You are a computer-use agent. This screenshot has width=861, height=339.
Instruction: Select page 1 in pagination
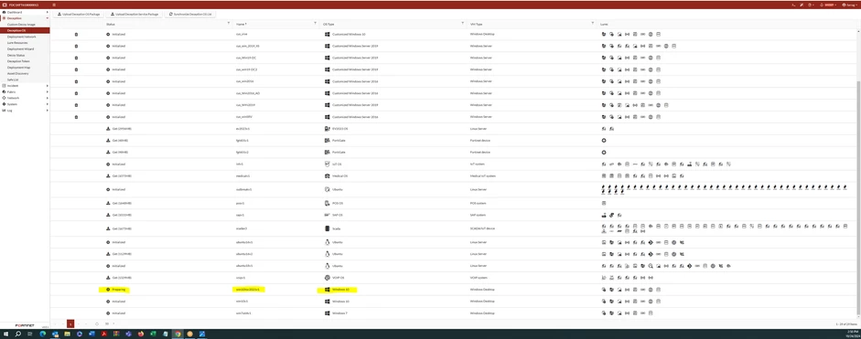(70, 323)
